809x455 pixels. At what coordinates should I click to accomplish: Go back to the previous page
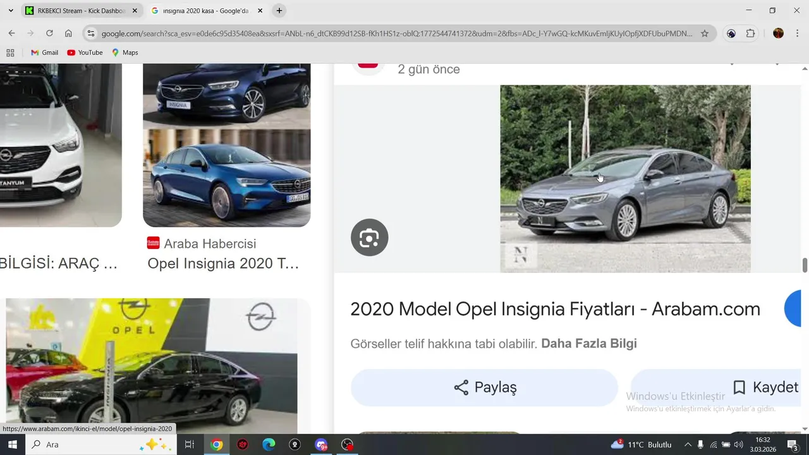pos(11,33)
